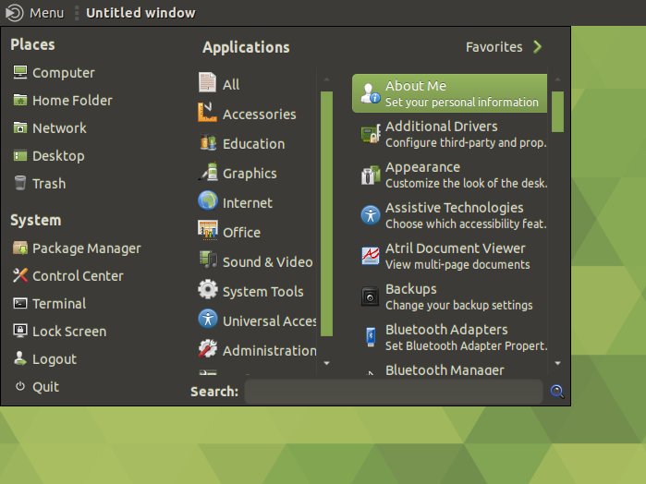This screenshot has width=646, height=484.
Task: Click the 'Choose which accessibility feat.' text
Action: pyautogui.click(x=466, y=224)
